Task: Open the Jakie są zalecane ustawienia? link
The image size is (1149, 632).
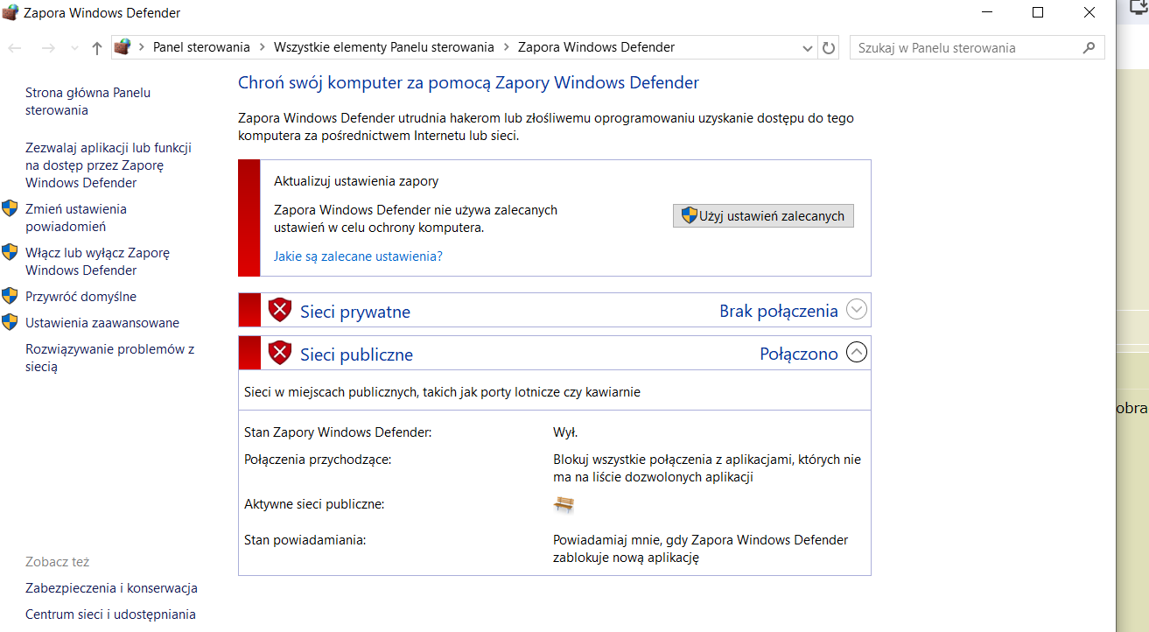Action: tap(358, 256)
